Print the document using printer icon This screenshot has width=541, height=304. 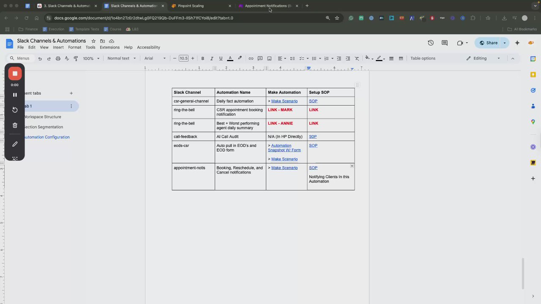[58, 58]
